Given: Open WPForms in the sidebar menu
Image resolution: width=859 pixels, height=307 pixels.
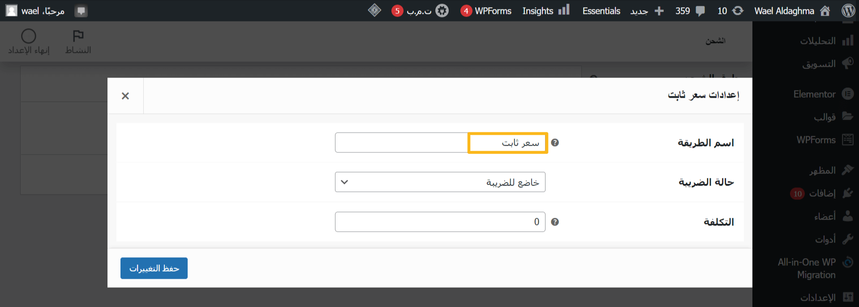Looking at the screenshot, I should 816,140.
